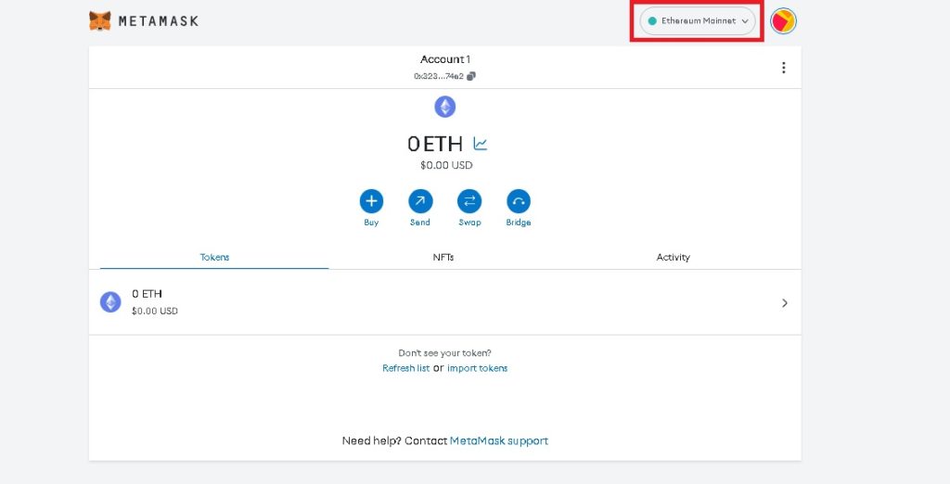Click the Send arrow icon
950x484 pixels.
[x=420, y=201]
